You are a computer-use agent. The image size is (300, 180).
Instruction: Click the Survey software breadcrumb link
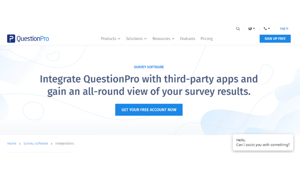[x=36, y=144]
